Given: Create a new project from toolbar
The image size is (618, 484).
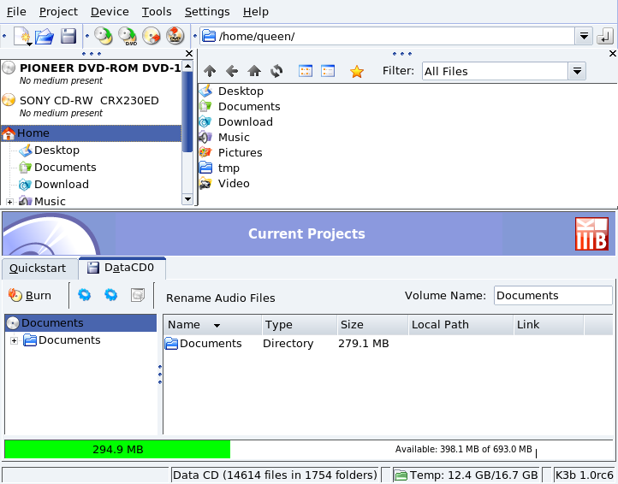Looking at the screenshot, I should (21, 36).
